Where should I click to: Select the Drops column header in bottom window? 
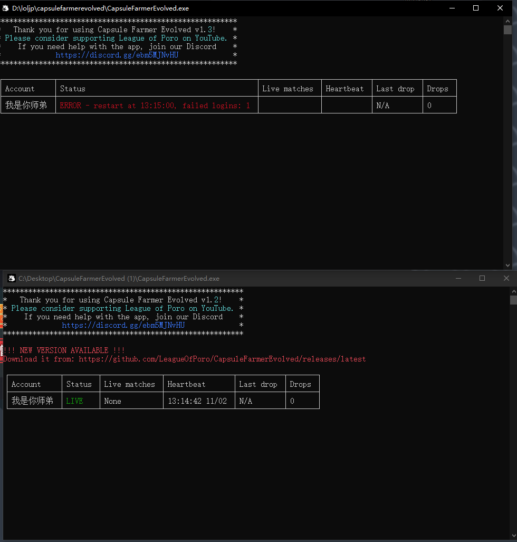pos(301,384)
